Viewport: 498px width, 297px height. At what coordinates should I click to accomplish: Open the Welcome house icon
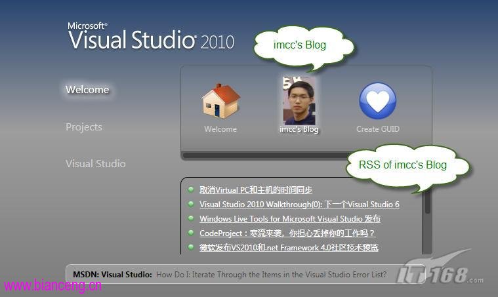220,101
